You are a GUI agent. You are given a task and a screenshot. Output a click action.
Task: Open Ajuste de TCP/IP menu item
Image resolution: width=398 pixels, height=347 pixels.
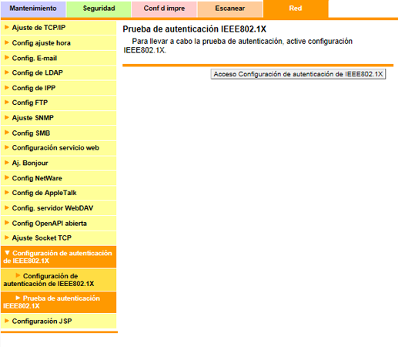point(59,28)
